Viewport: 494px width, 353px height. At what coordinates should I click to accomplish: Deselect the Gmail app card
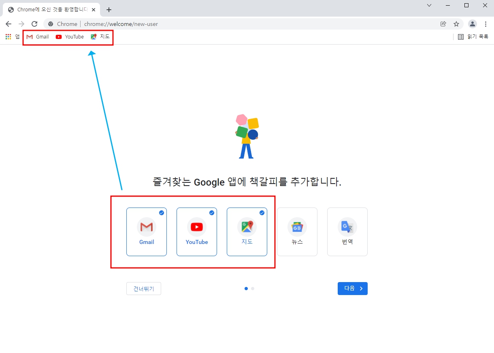(147, 232)
